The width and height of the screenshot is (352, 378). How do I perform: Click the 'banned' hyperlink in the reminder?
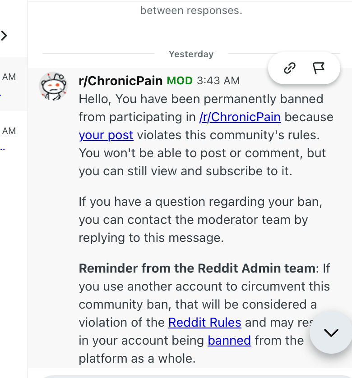pos(229,341)
